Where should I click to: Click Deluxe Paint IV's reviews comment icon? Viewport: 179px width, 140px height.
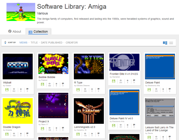coord(134,125)
